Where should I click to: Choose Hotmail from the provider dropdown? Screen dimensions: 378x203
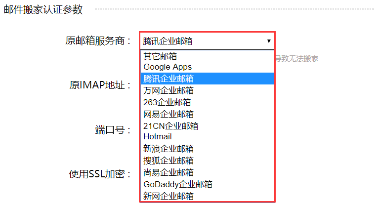point(158,136)
